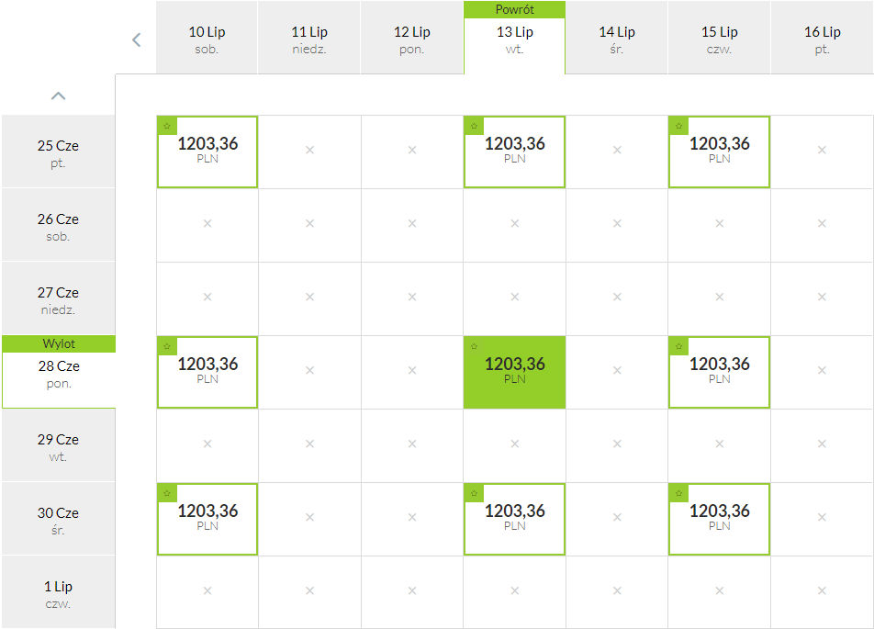The height and width of the screenshot is (629, 874).
Task: Pick the 25 Cze / 13 Lip 1203,36 PLN fare
Action: 514,152
